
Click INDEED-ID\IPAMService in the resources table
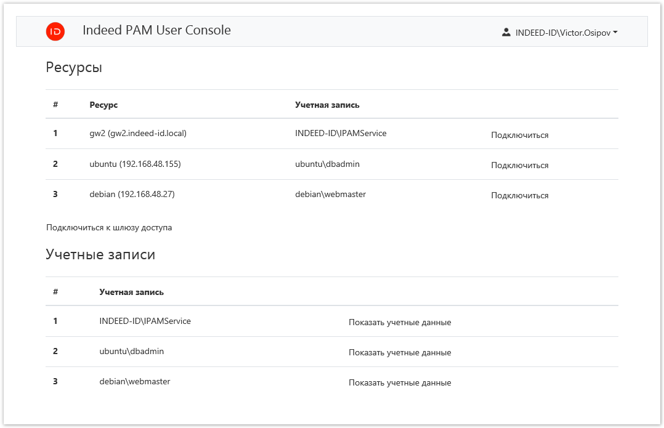coord(341,133)
